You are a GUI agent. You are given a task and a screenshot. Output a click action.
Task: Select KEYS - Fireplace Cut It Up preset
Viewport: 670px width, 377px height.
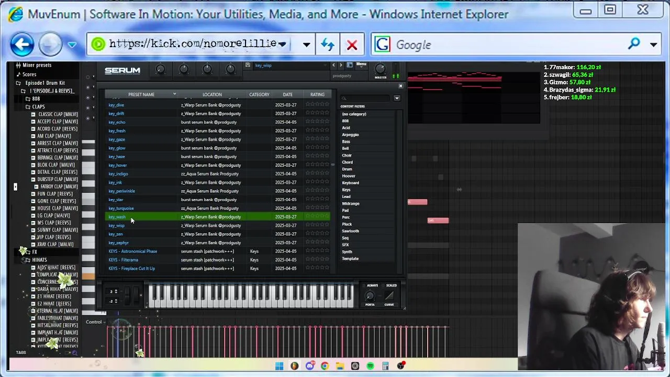point(131,269)
